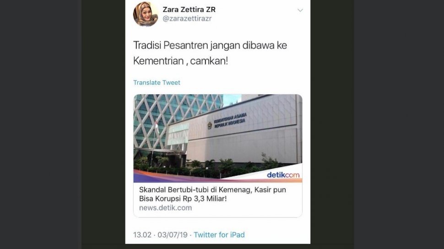Viewport: 444px width, 249px height.
Task: Open the Twitter for iPad source link
Action: point(219,235)
